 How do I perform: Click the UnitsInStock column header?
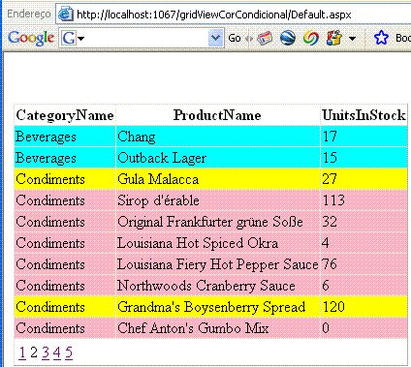[x=364, y=115]
